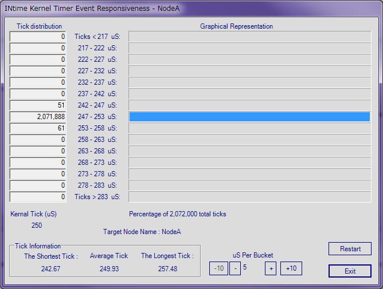Click the count field showing 51
Image resolution: width=383 pixels, height=289 pixels.
click(38, 105)
